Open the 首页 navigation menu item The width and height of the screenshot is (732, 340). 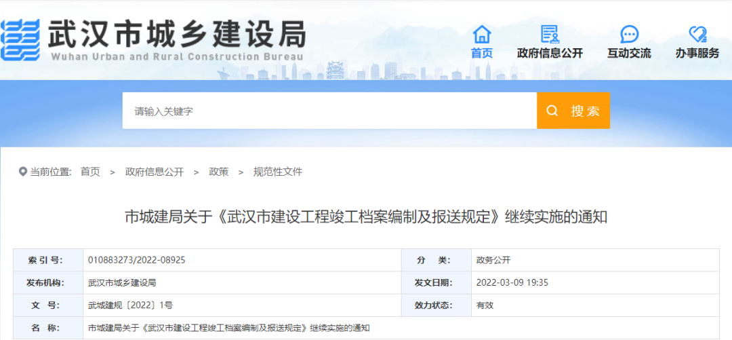click(x=482, y=54)
